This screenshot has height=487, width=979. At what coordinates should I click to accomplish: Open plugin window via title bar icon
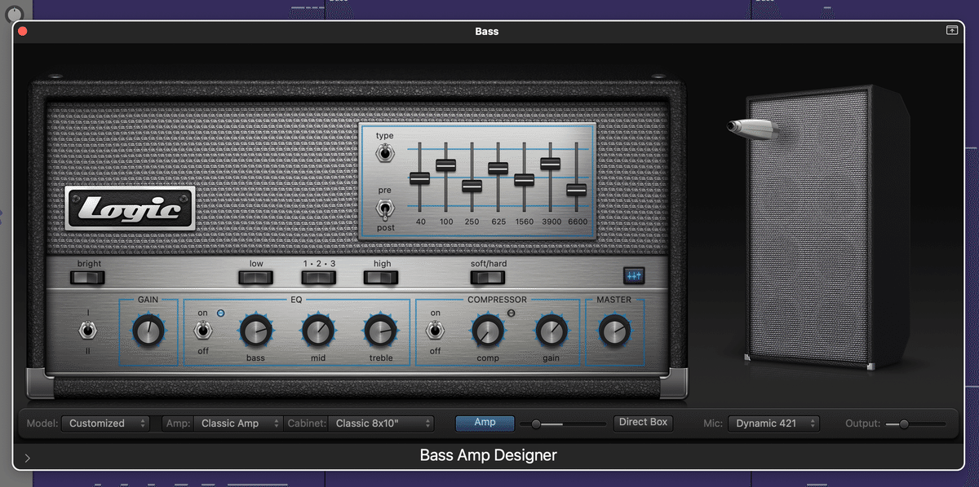point(951,30)
